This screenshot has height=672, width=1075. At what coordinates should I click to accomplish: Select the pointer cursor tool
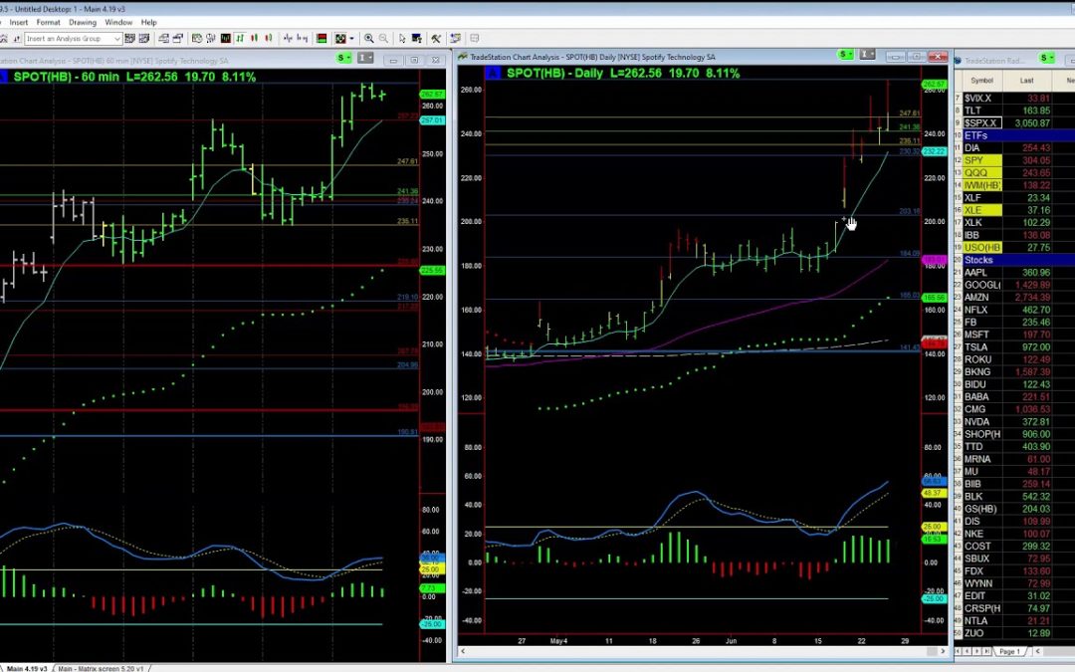coord(402,39)
